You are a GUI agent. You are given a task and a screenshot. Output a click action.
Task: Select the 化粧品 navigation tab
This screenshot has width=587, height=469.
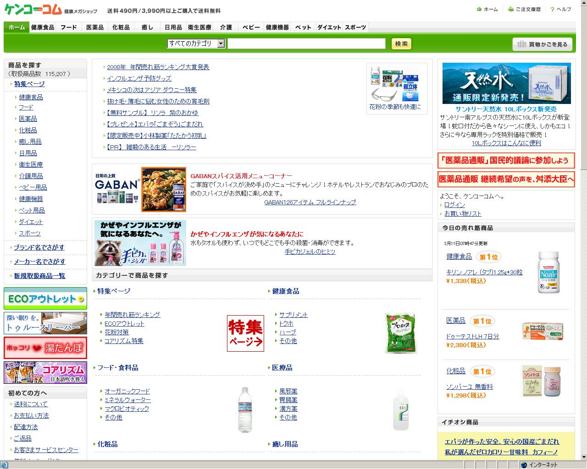(x=121, y=27)
